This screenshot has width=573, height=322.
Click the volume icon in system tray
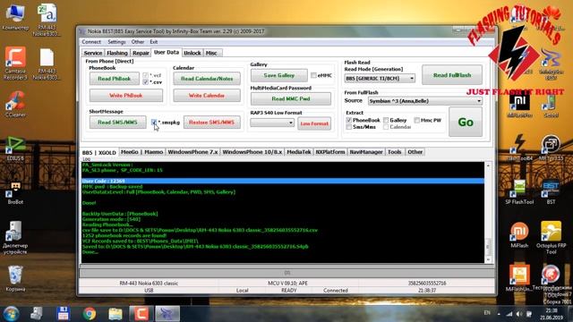[519, 314]
